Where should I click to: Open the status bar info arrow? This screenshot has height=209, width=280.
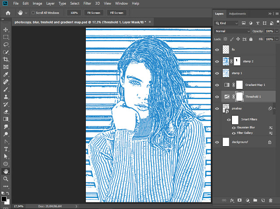click(x=76, y=206)
